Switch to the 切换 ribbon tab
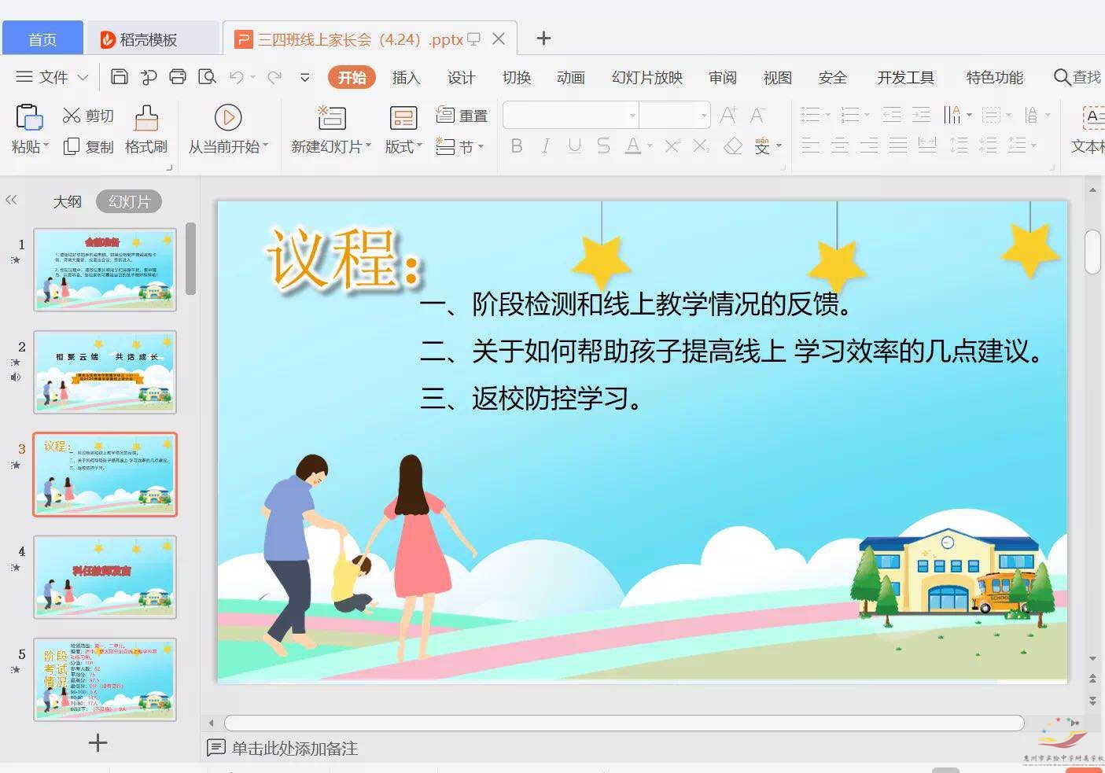The width and height of the screenshot is (1105, 773). 517,77
